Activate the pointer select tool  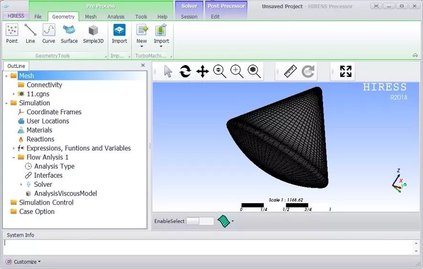tap(168, 72)
